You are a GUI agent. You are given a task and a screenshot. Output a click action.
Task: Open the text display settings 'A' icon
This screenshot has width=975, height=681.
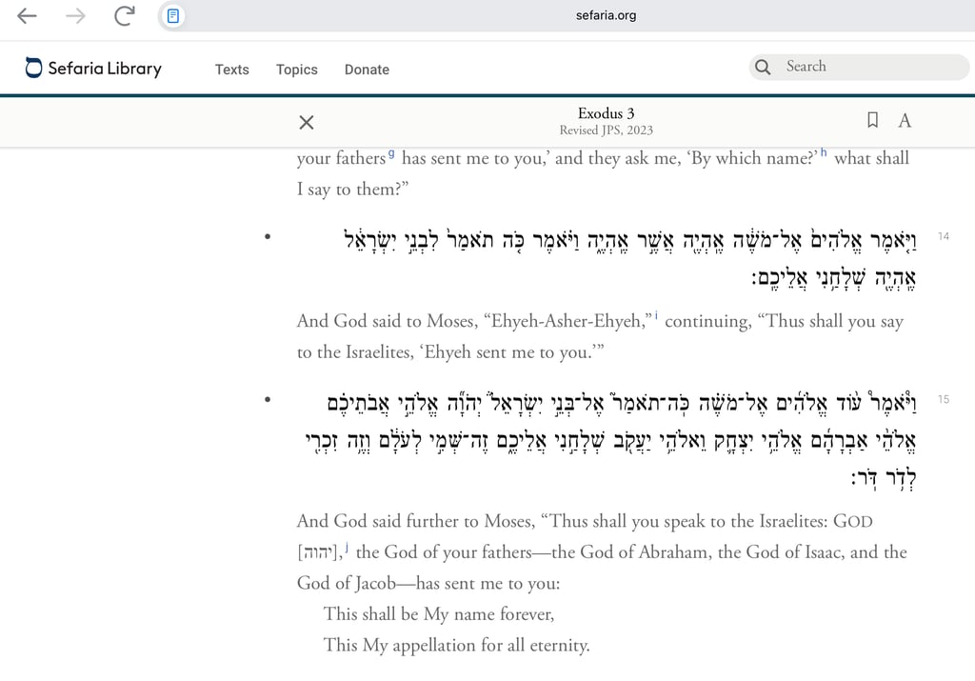tap(905, 120)
